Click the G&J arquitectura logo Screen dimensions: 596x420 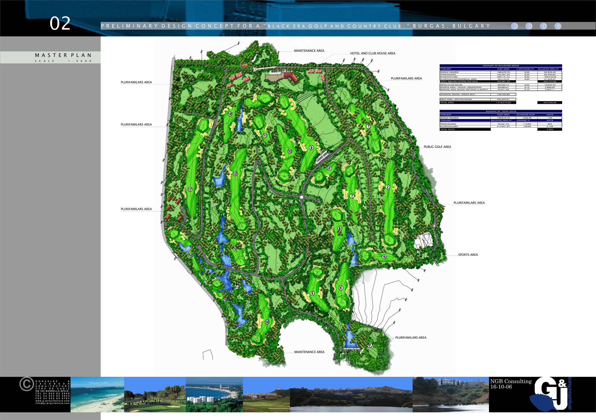tap(551, 395)
